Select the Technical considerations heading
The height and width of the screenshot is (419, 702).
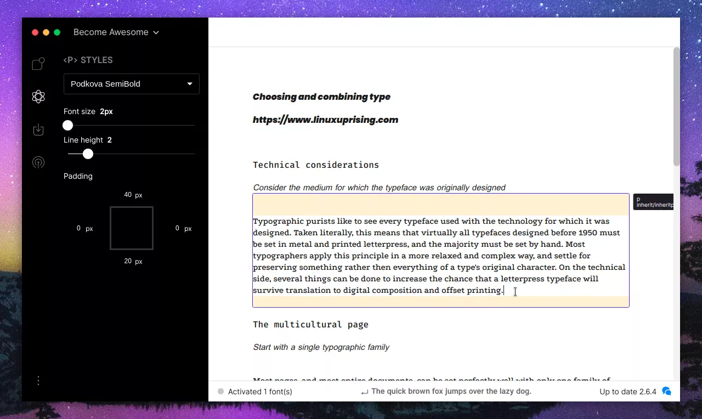tap(315, 165)
